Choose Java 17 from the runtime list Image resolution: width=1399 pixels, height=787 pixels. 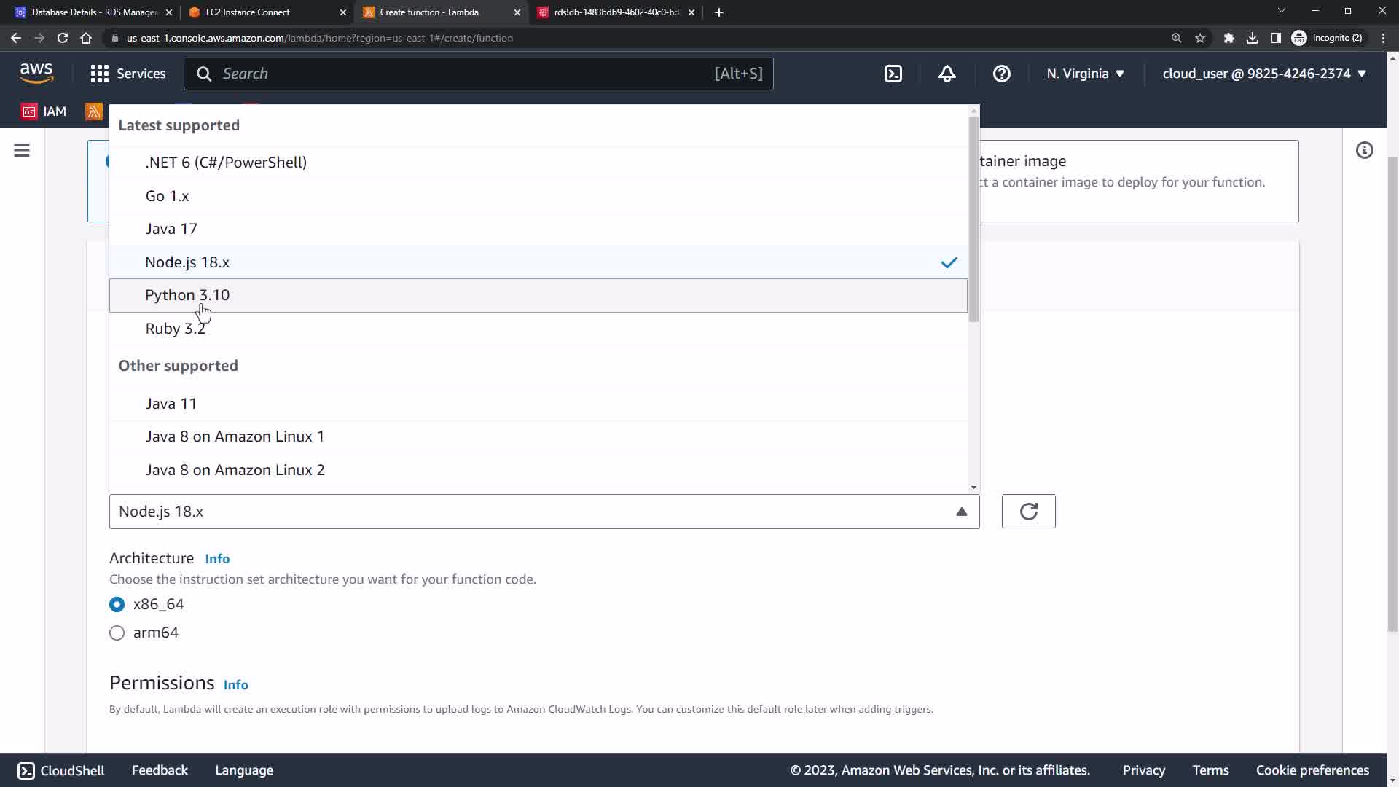point(171,229)
